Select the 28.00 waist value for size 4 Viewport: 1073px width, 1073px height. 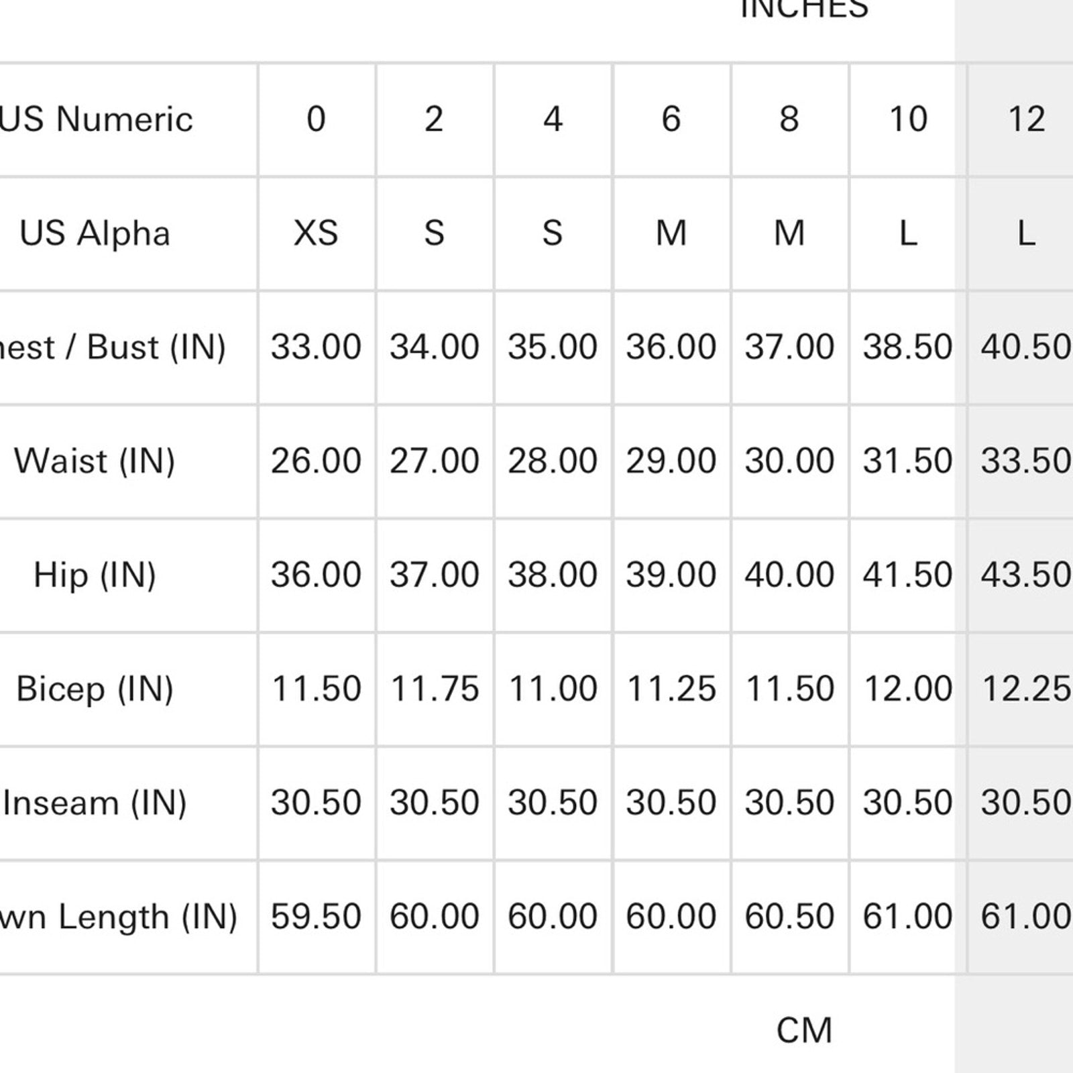(553, 461)
